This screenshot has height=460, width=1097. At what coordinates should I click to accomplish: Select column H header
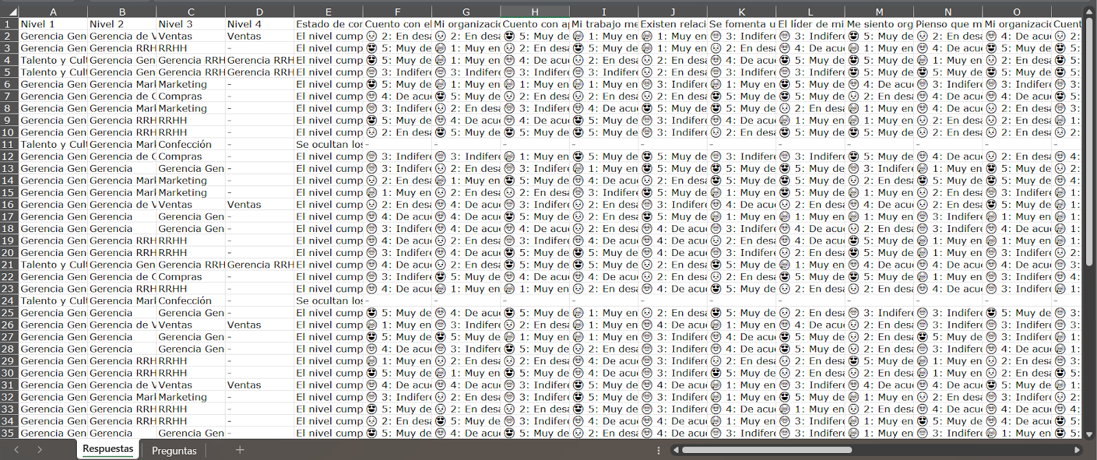[x=535, y=12]
